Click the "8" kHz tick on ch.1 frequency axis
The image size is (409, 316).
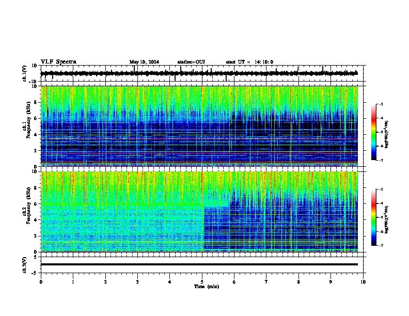36,102
